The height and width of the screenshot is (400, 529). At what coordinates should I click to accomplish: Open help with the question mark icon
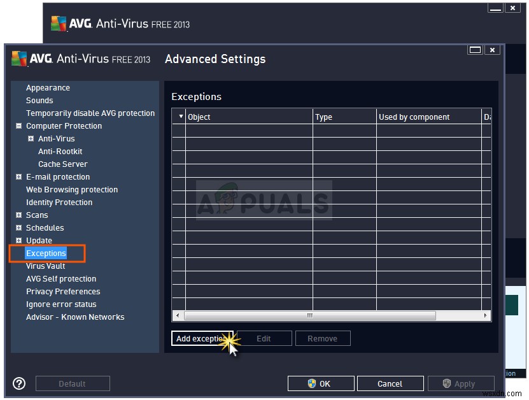pyautogui.click(x=18, y=383)
